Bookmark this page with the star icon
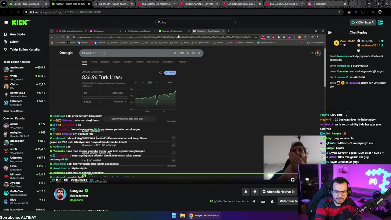Viewport: 391px width, 220px height. click(339, 12)
